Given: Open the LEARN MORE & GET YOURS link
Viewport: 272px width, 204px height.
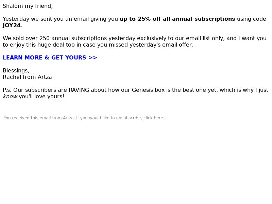Looking at the screenshot, I should coord(50,57).
